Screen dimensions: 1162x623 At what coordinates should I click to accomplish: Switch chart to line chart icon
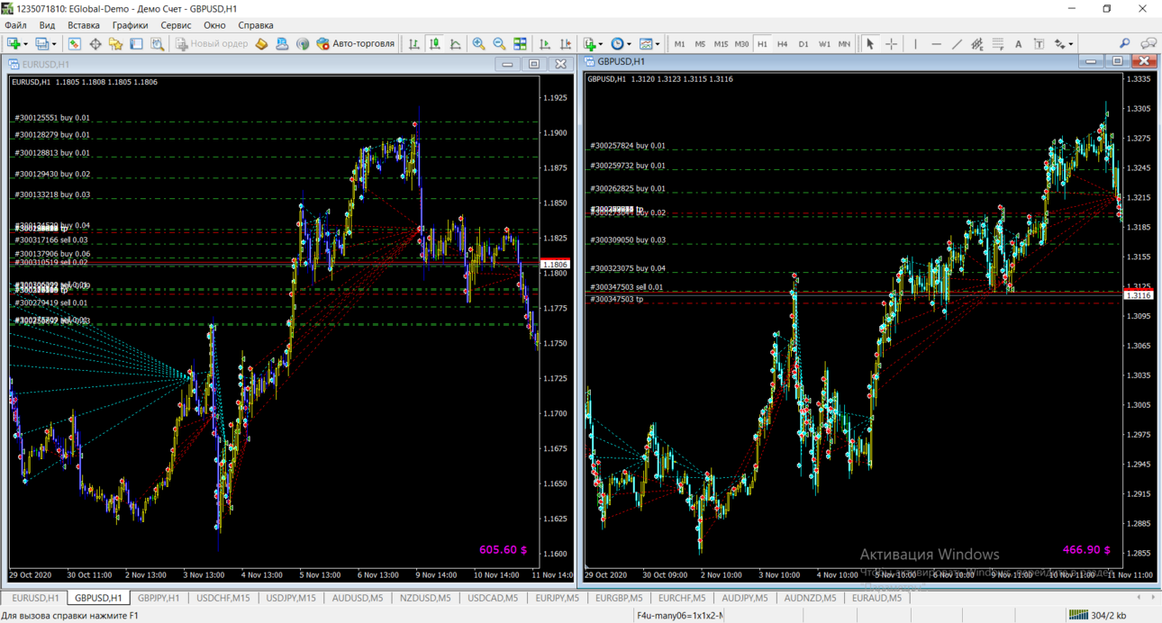point(456,43)
